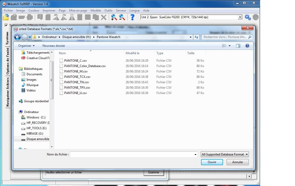Change the view using the view icon
This screenshot has width=295, height=186.
224,46
